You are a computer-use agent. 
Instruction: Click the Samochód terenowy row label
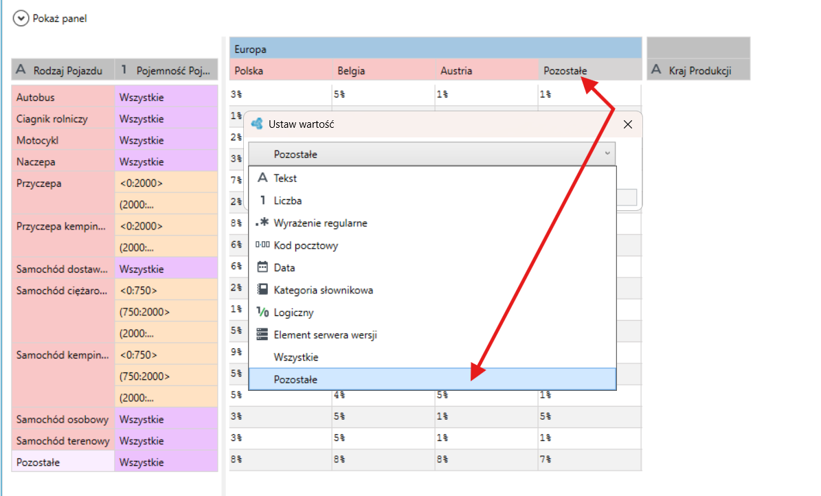coord(63,441)
